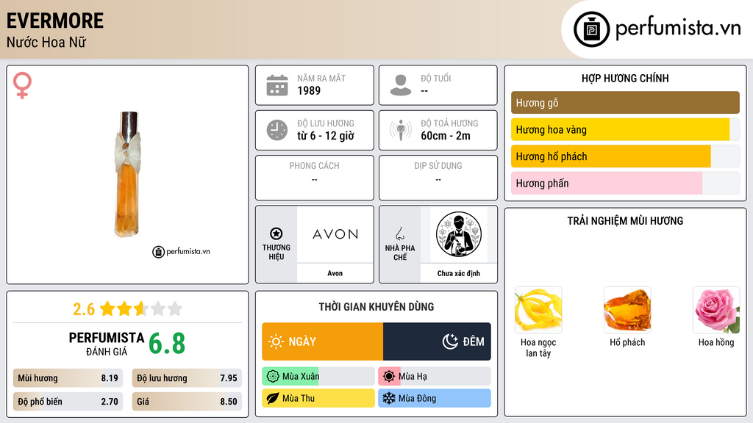Click the từ 6 - 12 giờ longevity value
This screenshot has height=423, width=753.
(x=326, y=136)
